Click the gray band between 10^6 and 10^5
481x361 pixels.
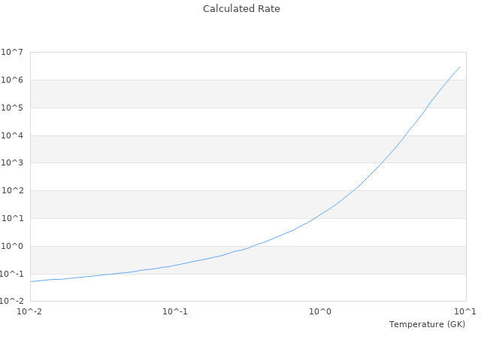tap(225, 93)
